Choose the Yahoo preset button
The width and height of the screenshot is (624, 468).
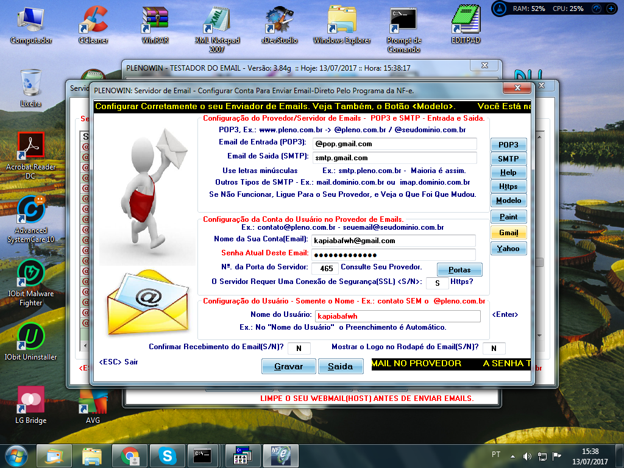[509, 249]
